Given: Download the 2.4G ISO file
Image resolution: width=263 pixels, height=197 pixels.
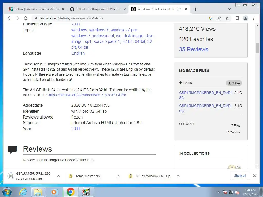Looking at the screenshot, I should [206, 95].
